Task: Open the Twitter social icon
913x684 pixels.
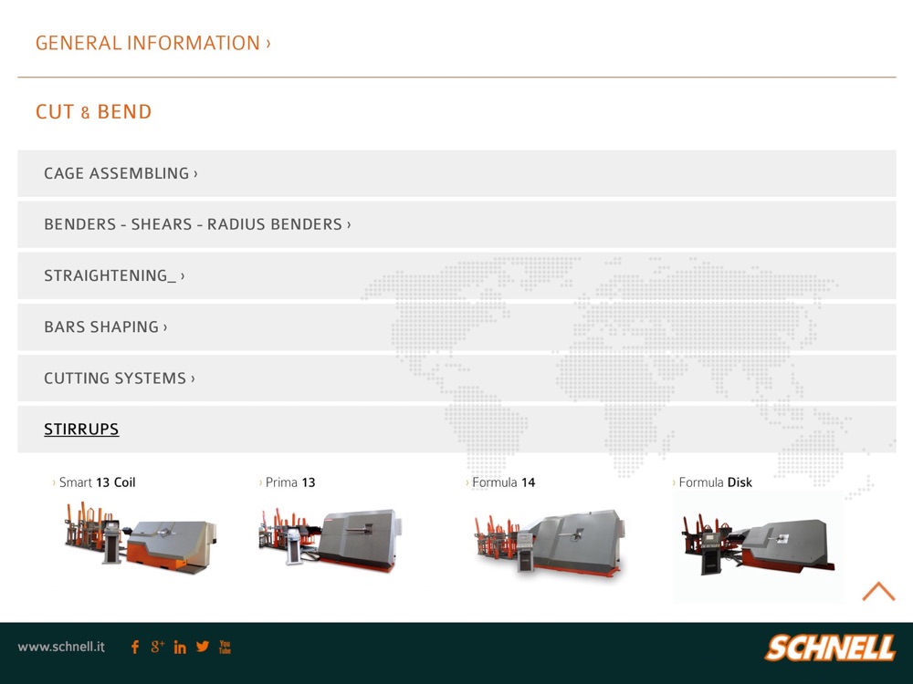Action: pos(203,647)
